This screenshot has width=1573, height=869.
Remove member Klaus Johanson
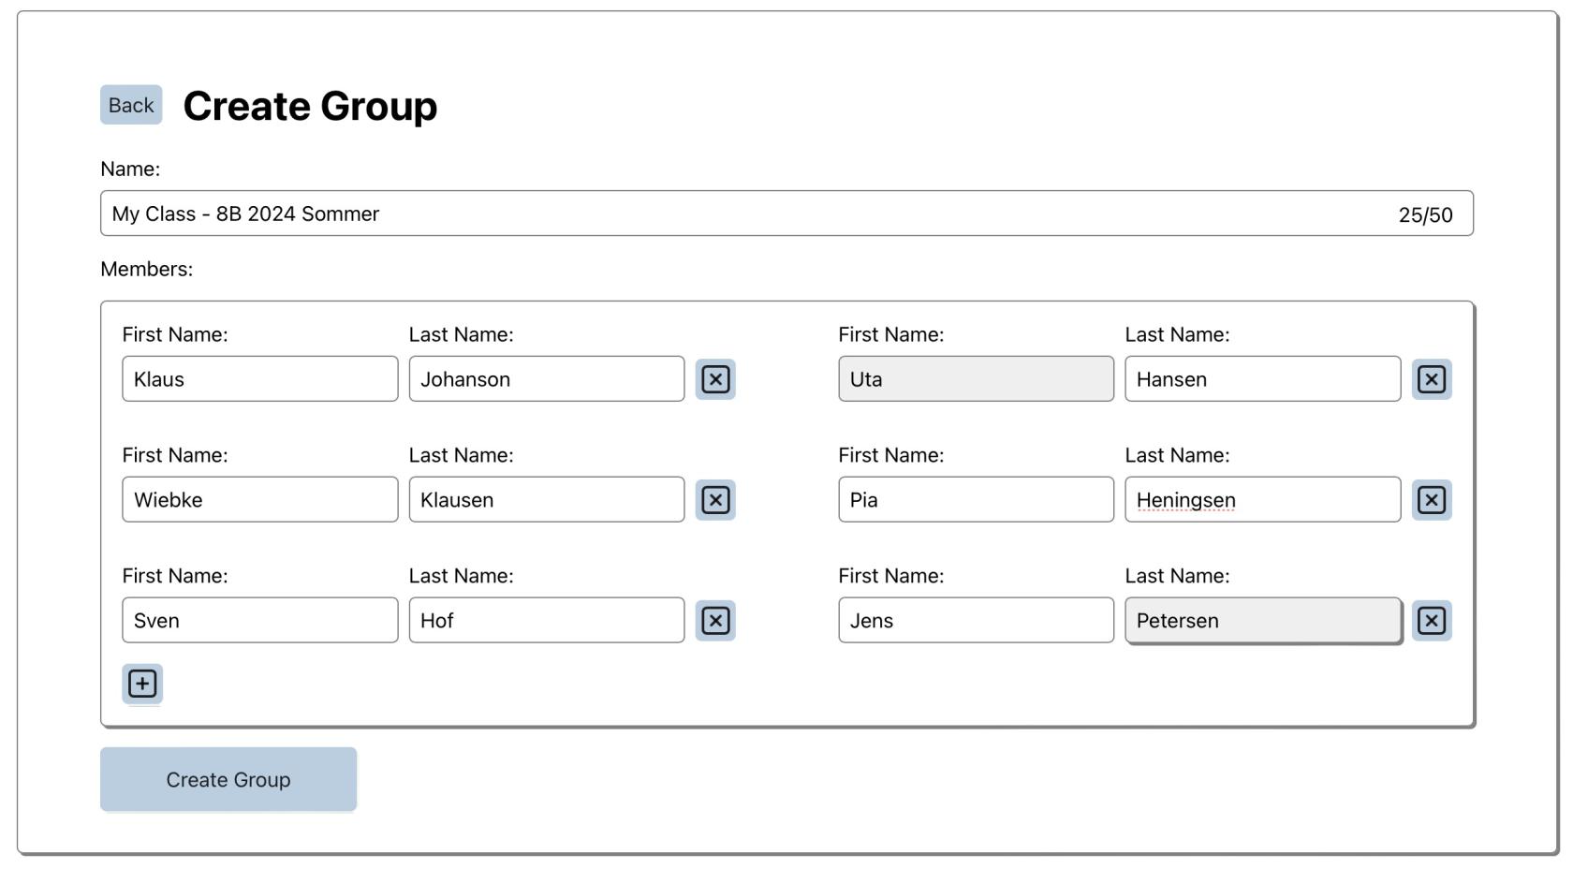click(x=715, y=379)
